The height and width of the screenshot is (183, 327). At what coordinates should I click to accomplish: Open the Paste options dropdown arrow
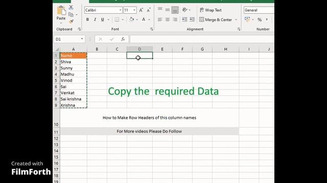tap(61, 22)
